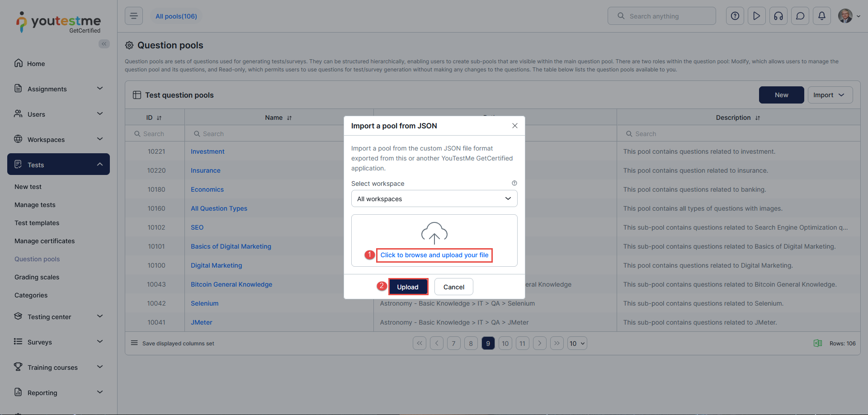868x415 pixels.
Task: Open the help question mark icon
Action: 735,16
